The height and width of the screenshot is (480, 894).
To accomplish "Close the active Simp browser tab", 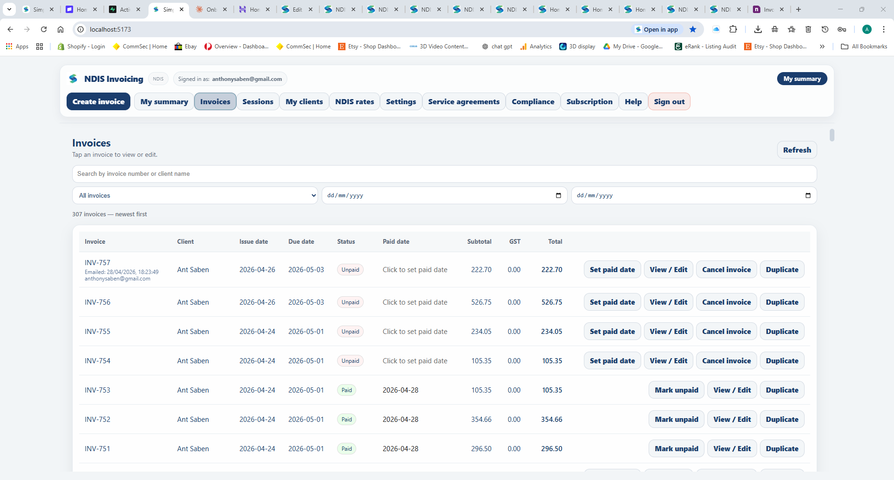I will pos(182,9).
